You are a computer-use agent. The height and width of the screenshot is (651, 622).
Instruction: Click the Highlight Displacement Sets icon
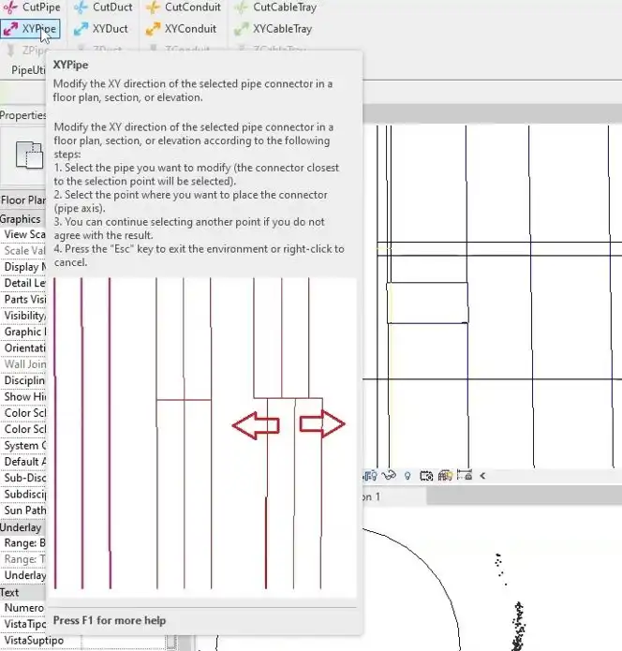pyautogui.click(x=445, y=476)
